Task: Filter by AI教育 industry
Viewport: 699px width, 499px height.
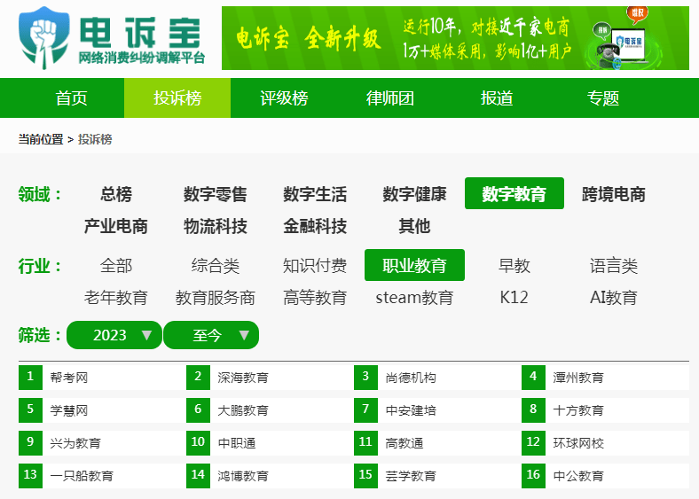Action: pyautogui.click(x=614, y=297)
